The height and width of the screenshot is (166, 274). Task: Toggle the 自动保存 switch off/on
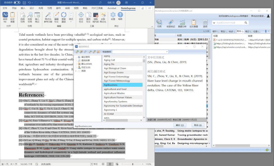click(x=17, y=3)
